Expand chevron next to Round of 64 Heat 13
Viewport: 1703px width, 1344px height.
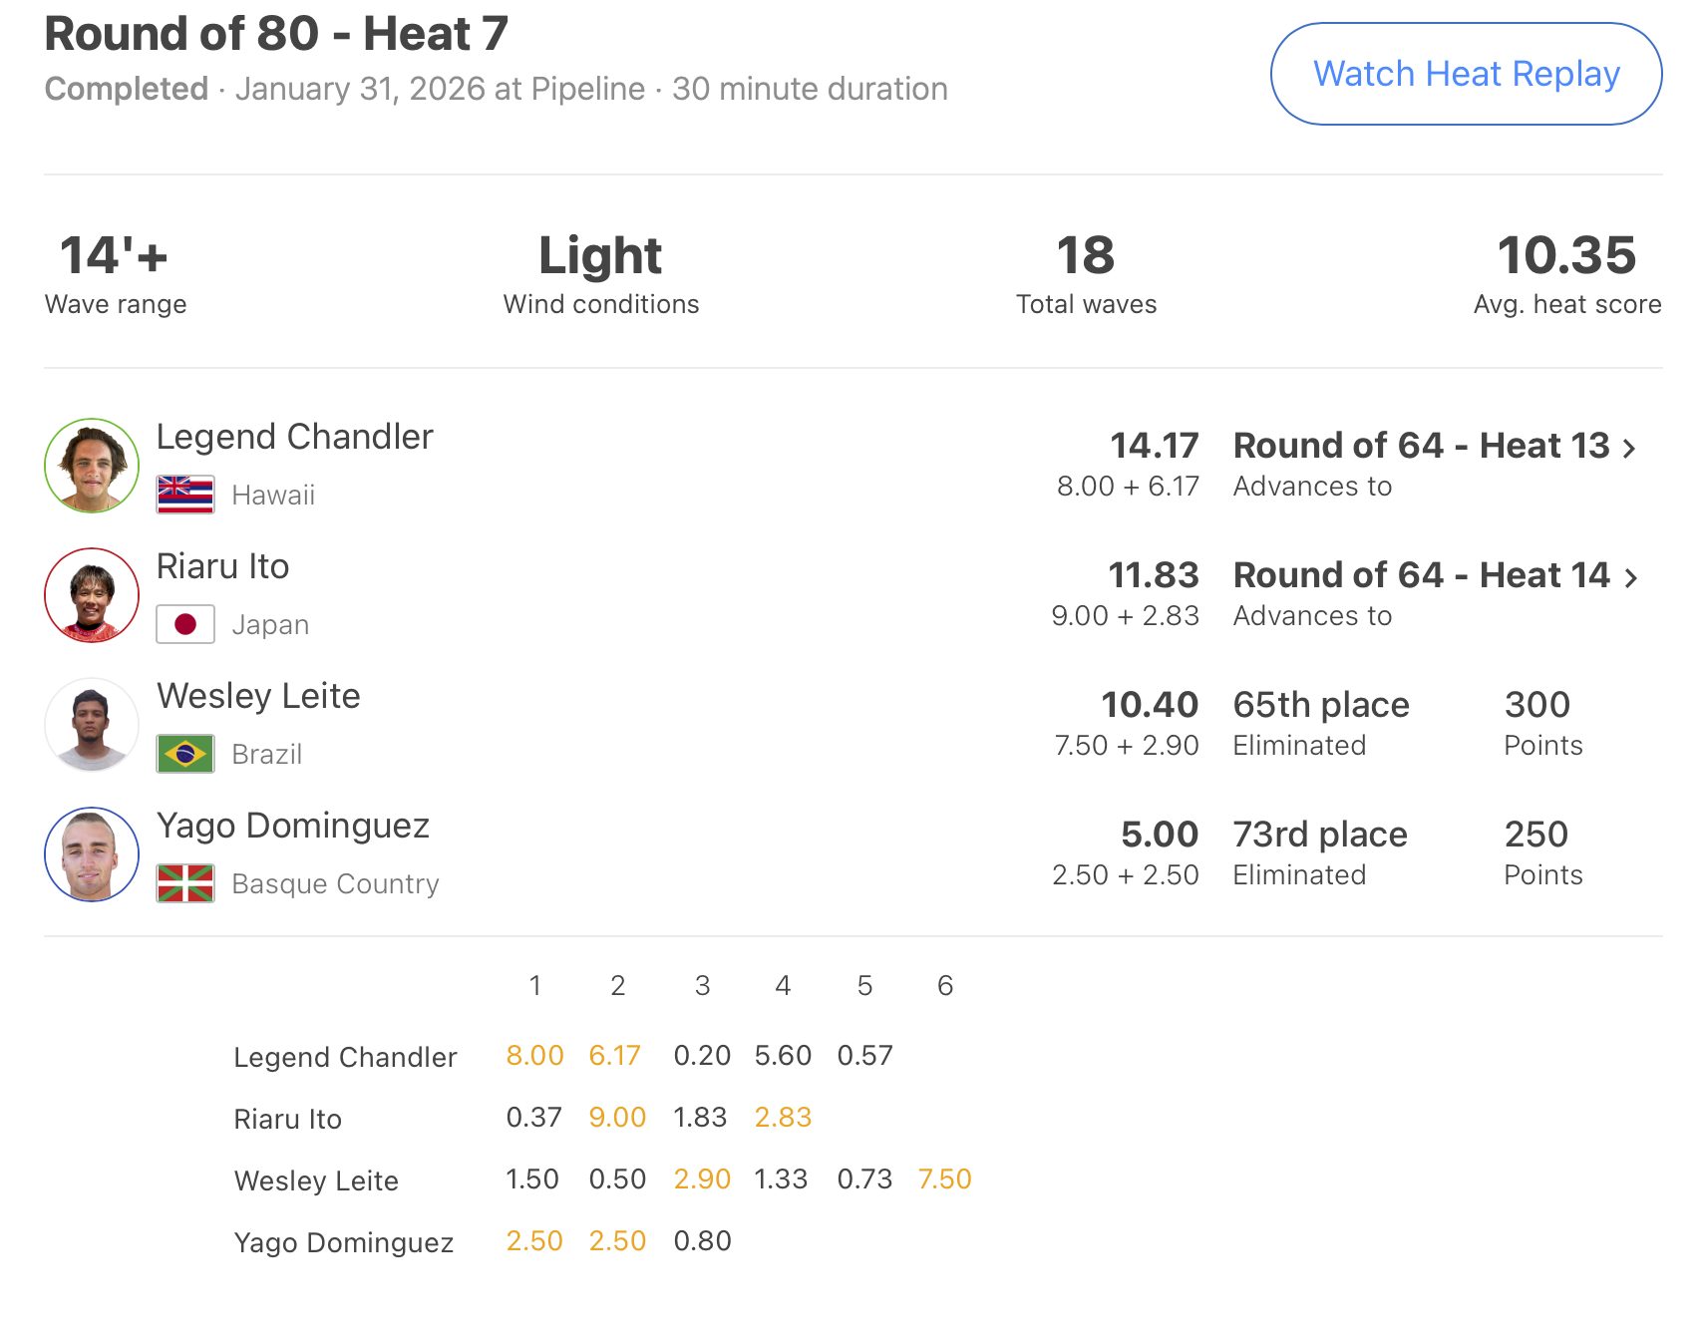(x=1629, y=449)
